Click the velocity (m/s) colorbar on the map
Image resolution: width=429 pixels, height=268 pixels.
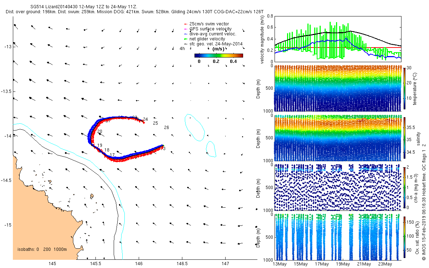click(x=219, y=55)
